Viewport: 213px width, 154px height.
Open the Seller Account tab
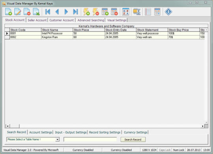pyautogui.click(x=37, y=20)
